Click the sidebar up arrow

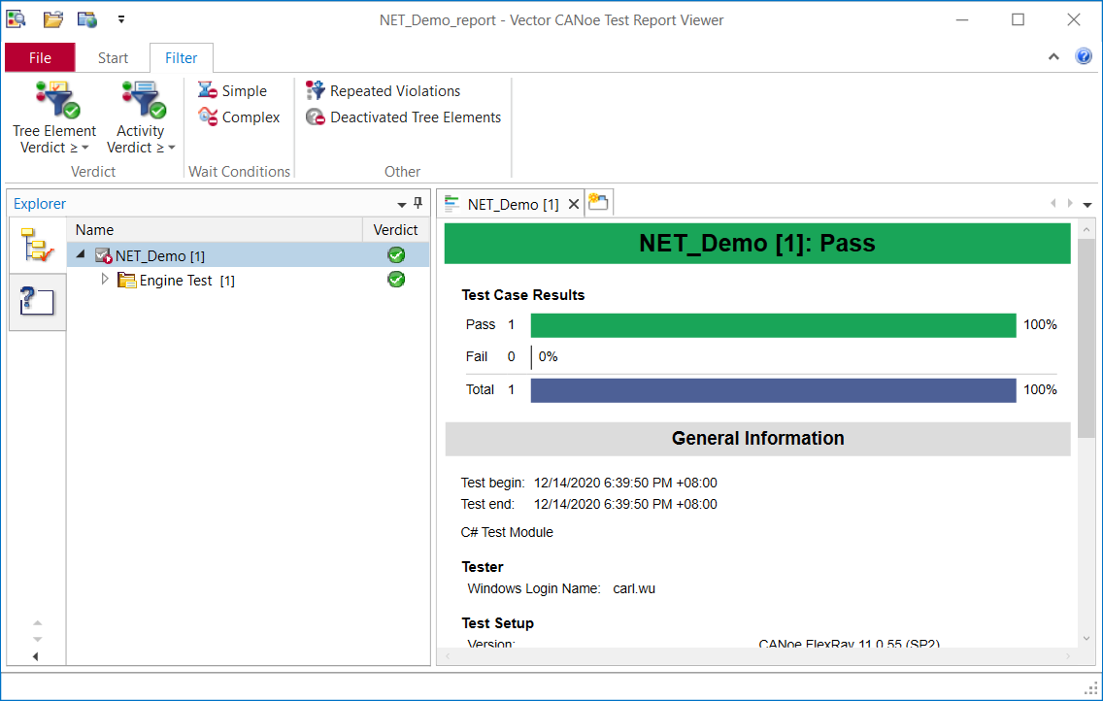[x=37, y=623]
